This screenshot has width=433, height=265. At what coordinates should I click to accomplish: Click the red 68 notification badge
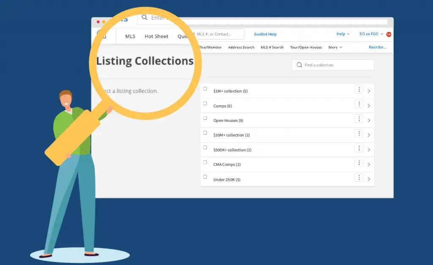(389, 34)
